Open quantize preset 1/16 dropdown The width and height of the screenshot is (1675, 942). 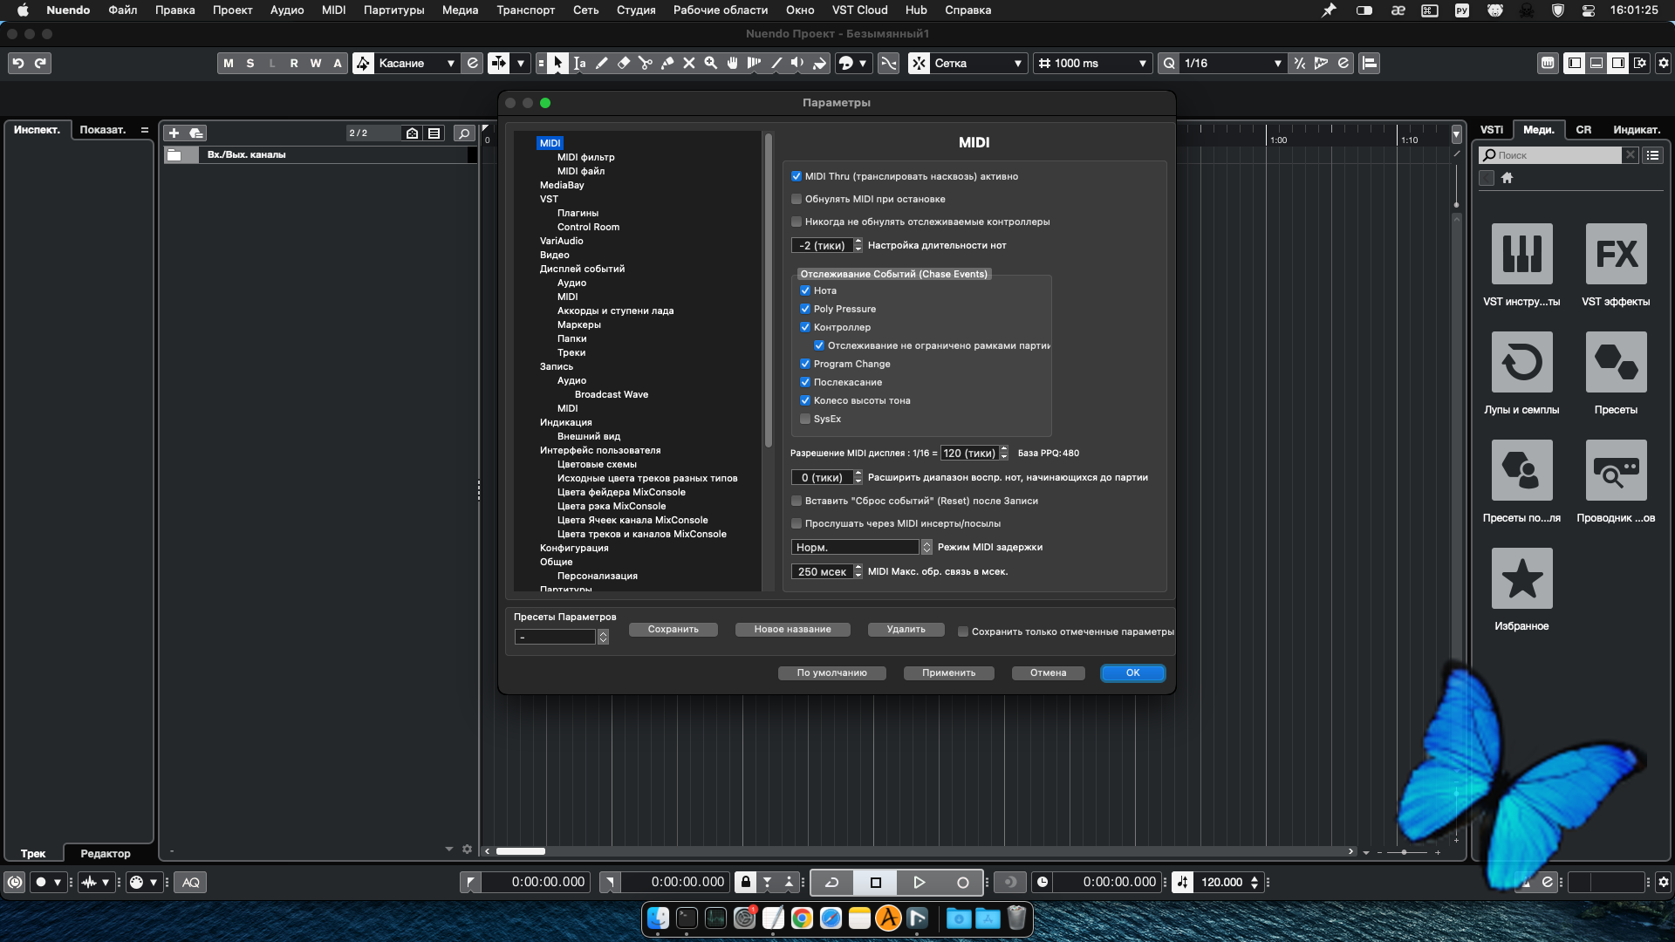1232,63
